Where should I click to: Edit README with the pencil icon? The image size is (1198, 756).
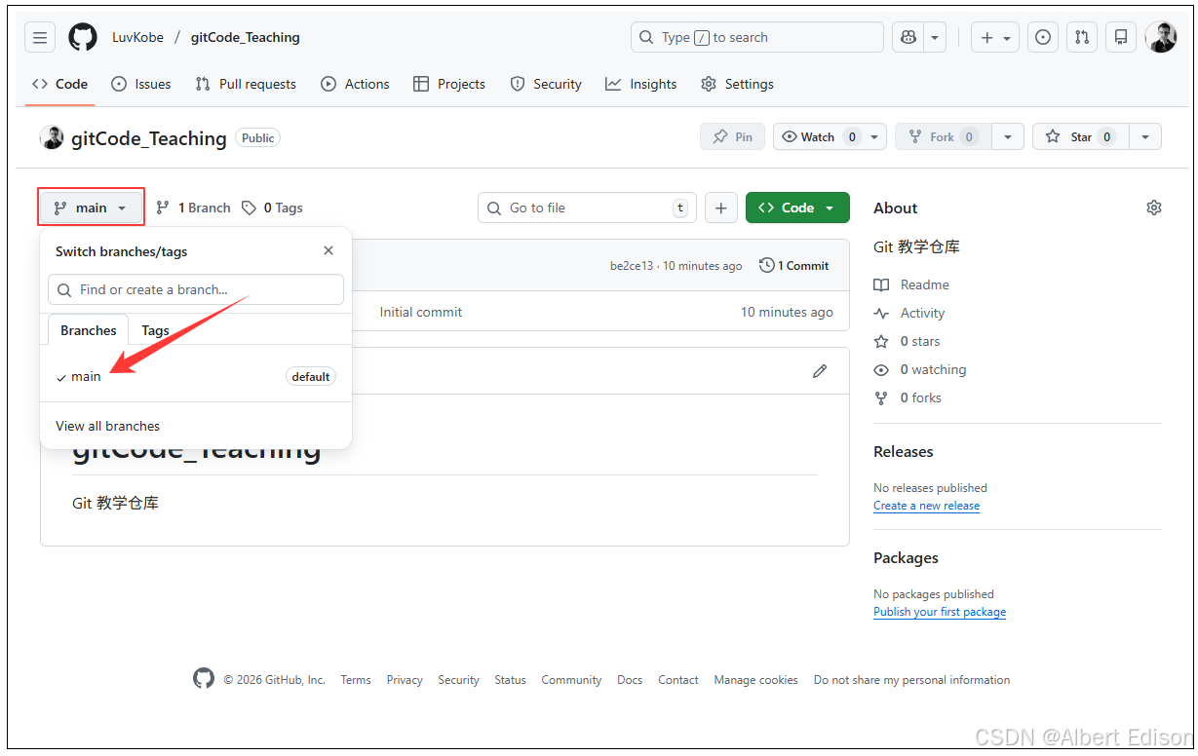pyautogui.click(x=820, y=371)
